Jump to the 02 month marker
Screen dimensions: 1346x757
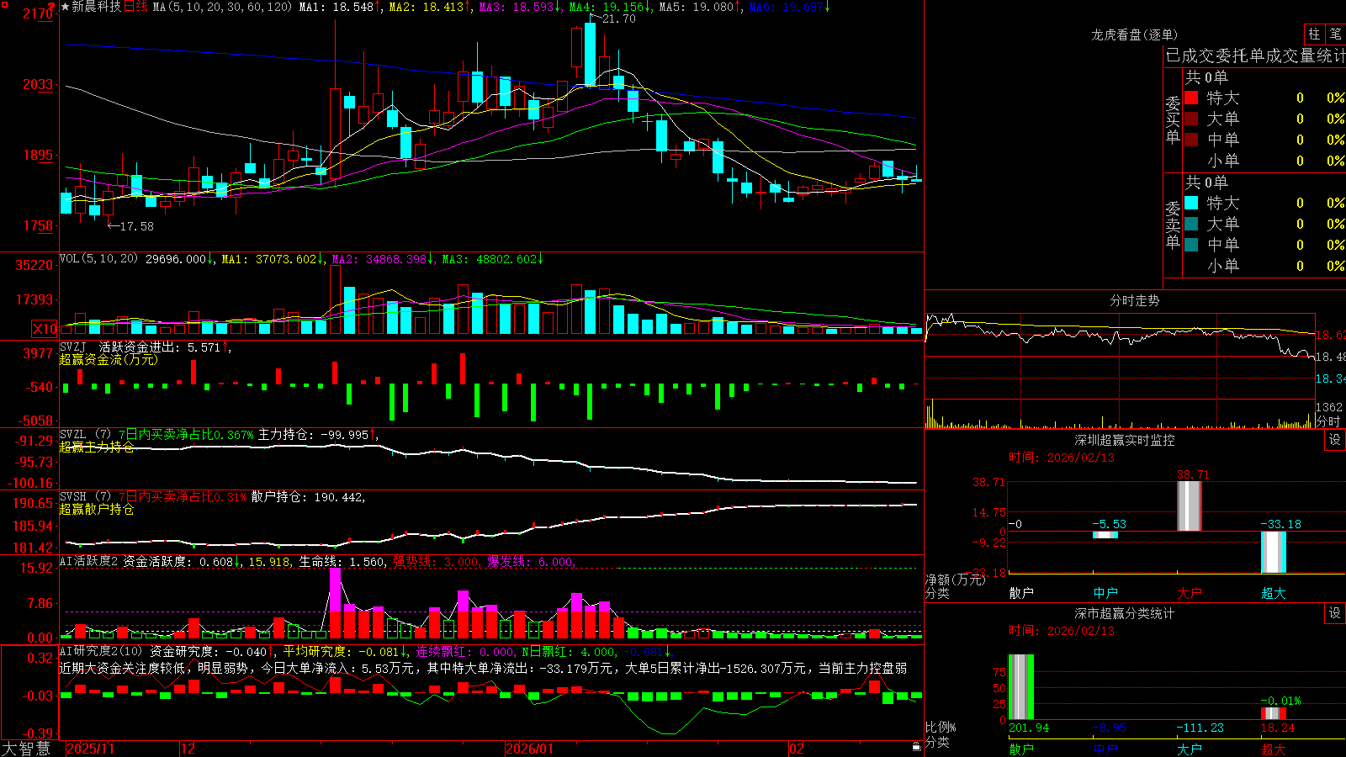click(x=797, y=749)
